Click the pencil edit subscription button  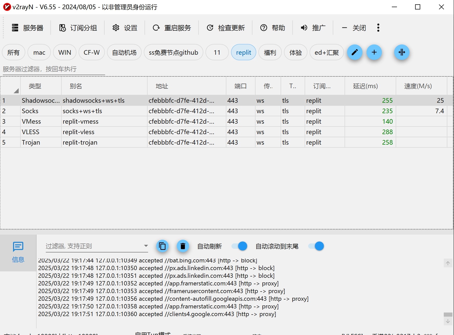(355, 52)
